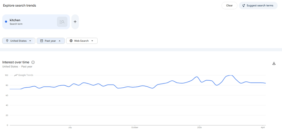Click the location pin icon
The image size is (282, 133).
click(7, 41)
